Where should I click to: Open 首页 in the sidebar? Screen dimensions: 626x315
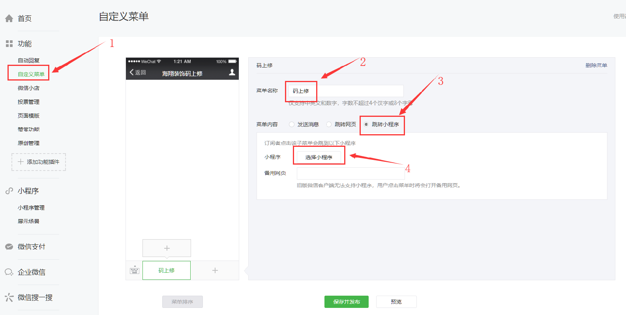click(24, 19)
